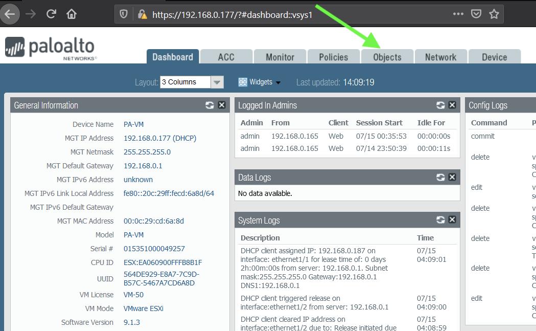Open the Firefox overflow menu
Image resolution: width=536 pixels, height=331 pixels.
point(458,14)
